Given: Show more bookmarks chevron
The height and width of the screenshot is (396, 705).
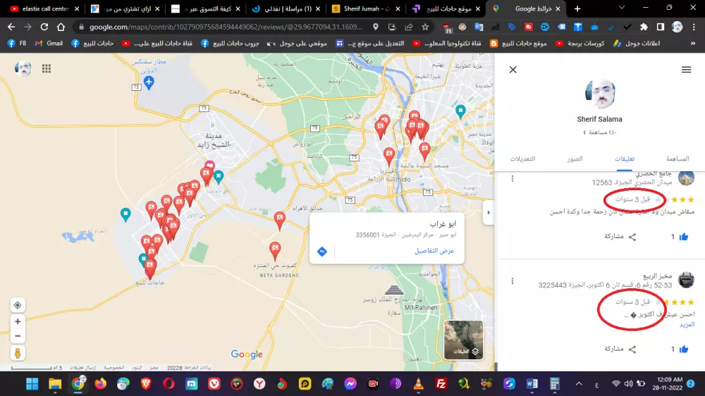Looking at the screenshot, I should click(x=693, y=43).
